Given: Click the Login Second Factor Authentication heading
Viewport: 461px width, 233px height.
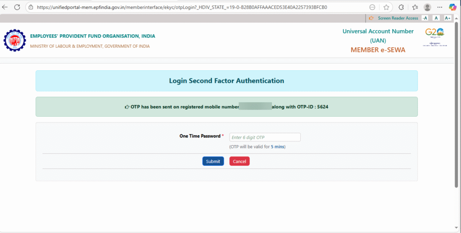Looking at the screenshot, I should (227, 81).
